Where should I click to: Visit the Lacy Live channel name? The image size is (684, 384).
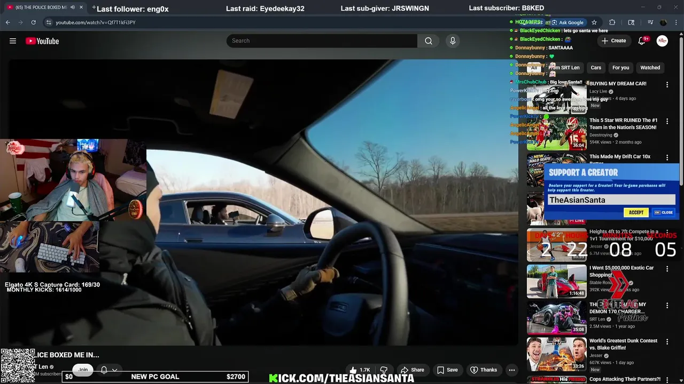pyautogui.click(x=598, y=91)
